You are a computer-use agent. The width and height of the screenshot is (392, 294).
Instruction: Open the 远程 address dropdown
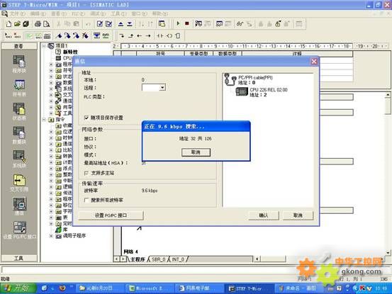162,87
